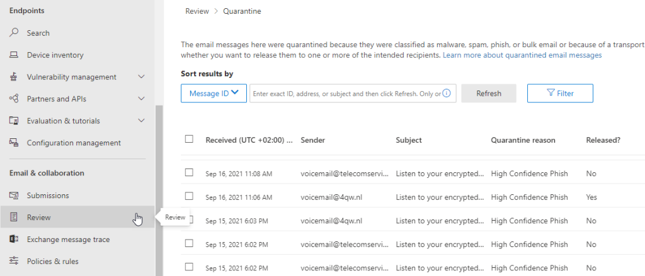Click the Partners and APIs icon

point(14,99)
